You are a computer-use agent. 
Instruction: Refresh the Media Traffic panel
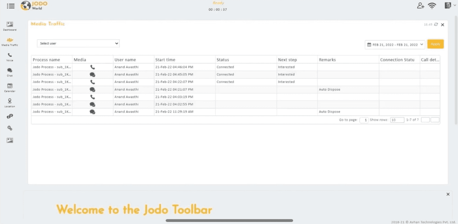click(436, 24)
